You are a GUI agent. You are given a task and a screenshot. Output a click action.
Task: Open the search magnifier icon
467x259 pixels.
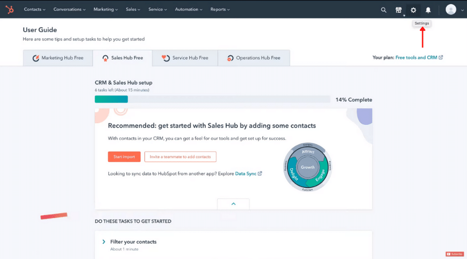[x=383, y=10]
